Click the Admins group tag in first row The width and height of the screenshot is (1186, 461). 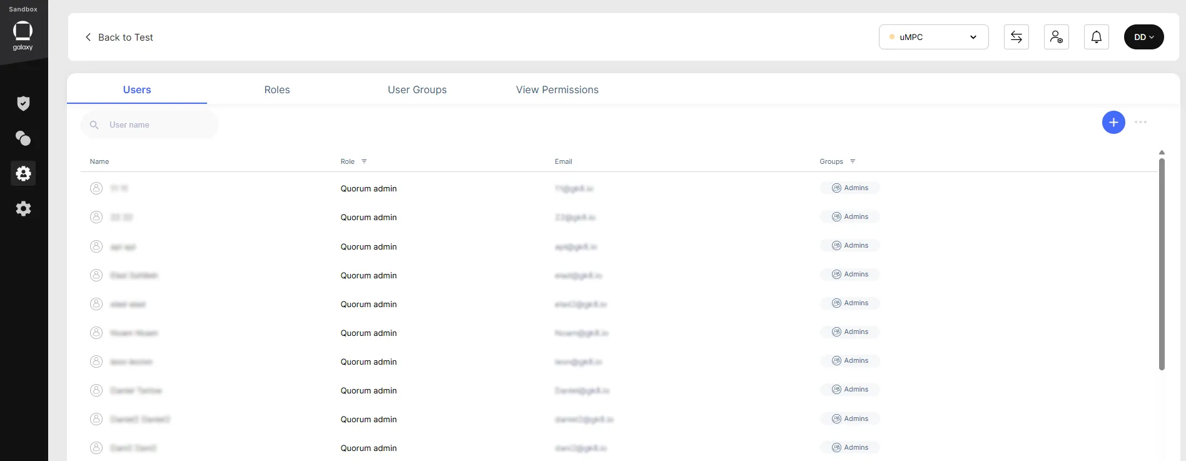[x=850, y=188]
